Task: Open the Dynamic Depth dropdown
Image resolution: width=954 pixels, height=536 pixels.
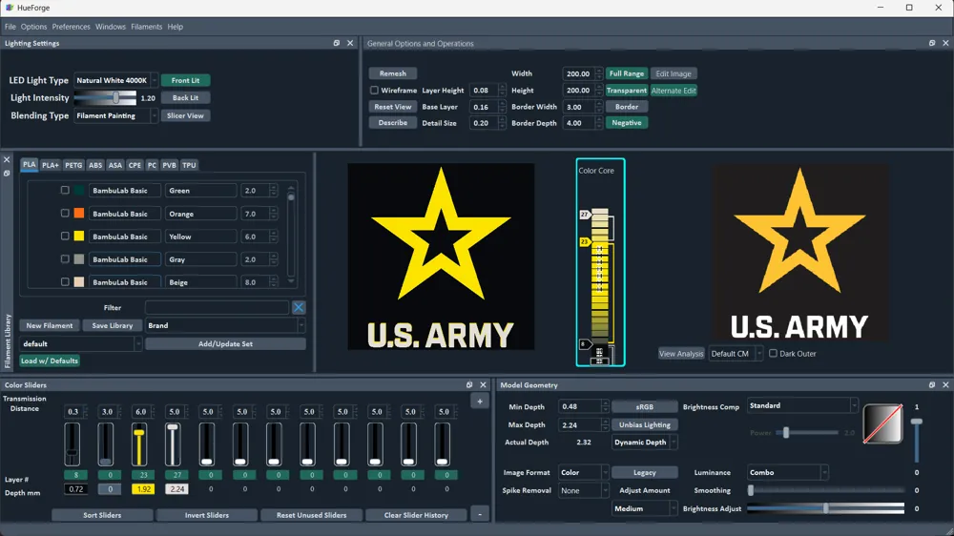Action: pyautogui.click(x=644, y=443)
